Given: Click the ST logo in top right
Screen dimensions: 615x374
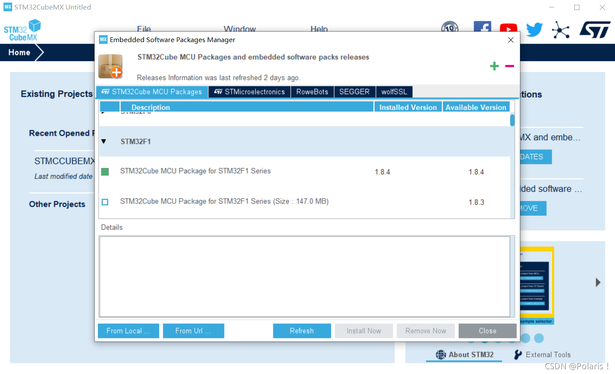Looking at the screenshot, I should [x=595, y=30].
